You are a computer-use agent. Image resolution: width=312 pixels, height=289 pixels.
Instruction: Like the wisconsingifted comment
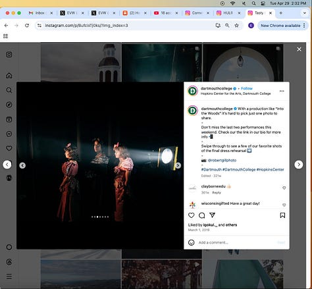pyautogui.click(x=284, y=205)
